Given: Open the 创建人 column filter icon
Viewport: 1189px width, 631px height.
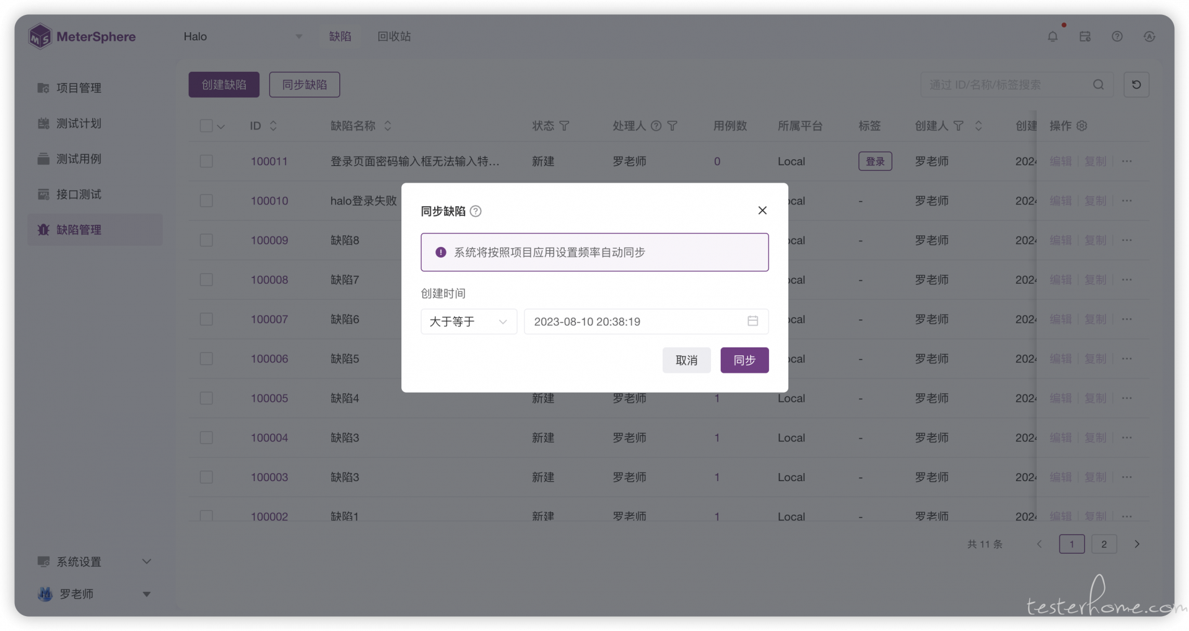Looking at the screenshot, I should [x=959, y=126].
